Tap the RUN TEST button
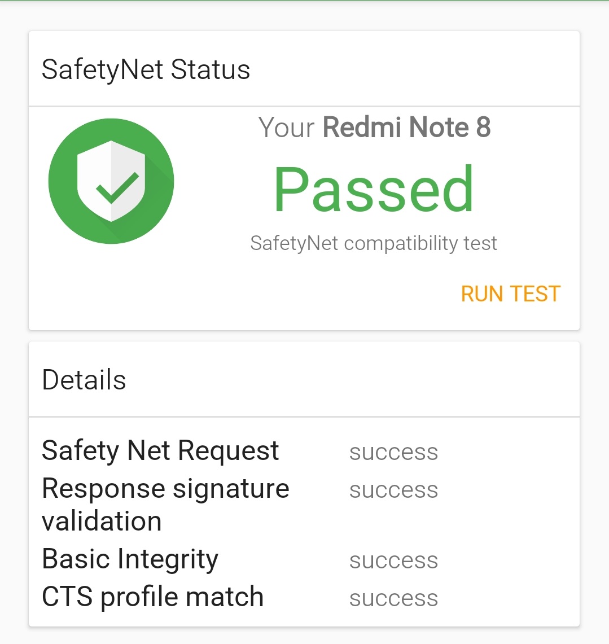This screenshot has height=644, width=609. [x=510, y=294]
